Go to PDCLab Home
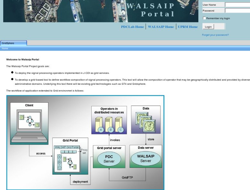Screen dimensions: 250x190 click(x=132, y=27)
